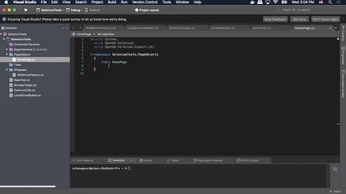Open the Build Output tab
The height and width of the screenshot is (194, 346).
click(x=248, y=161)
